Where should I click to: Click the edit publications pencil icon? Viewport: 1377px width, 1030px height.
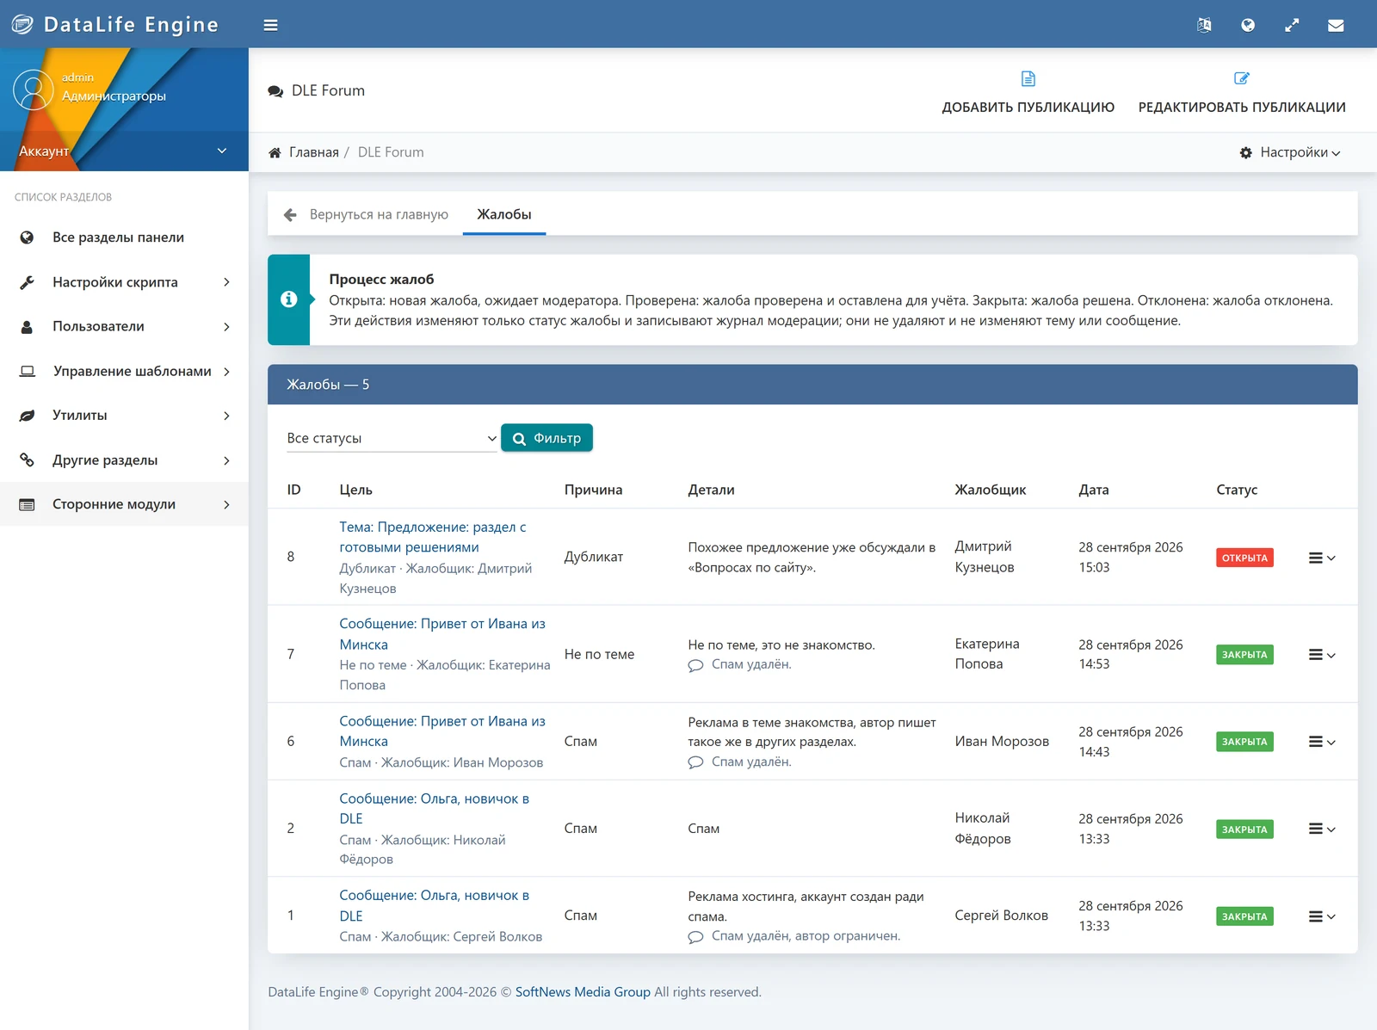click(1242, 78)
